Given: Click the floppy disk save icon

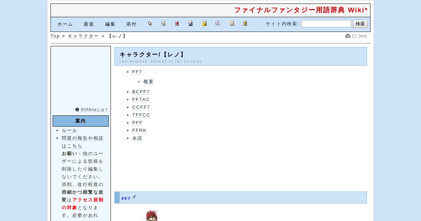Looking at the screenshot, I should 191,24.
